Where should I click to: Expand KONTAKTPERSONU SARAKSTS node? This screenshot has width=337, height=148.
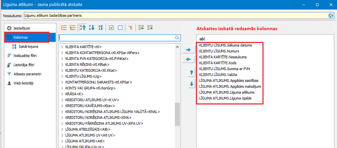click(62, 82)
